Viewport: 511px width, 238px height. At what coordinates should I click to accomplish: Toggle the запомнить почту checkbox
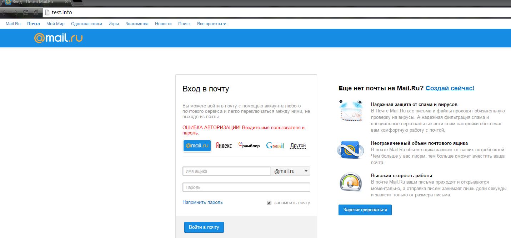click(269, 203)
